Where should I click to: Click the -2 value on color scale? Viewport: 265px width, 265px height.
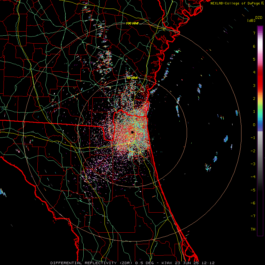[253, 151]
